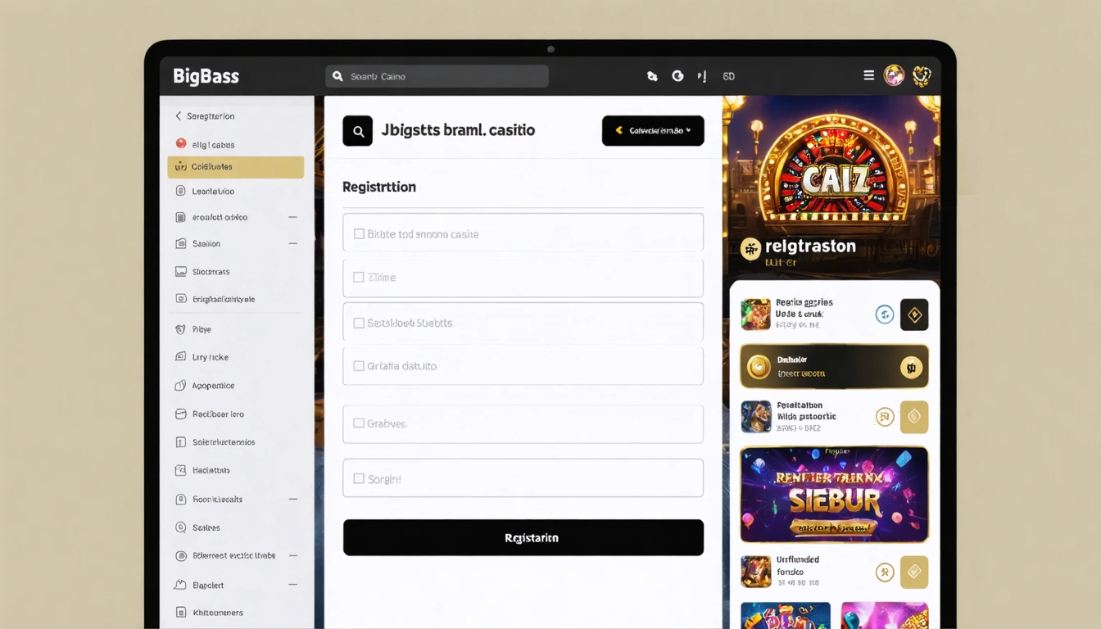This screenshot has height=629, width=1101.
Task: Open the blue game tile at bottom of right panel
Action: click(786, 616)
